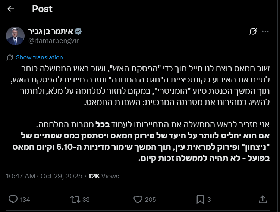Open the איתמר בן גביר display name
This screenshot has width=280, height=212.
pos(51,31)
